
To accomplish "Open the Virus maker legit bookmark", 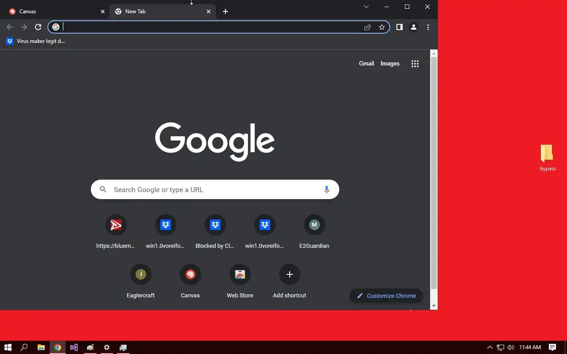I will [x=35, y=41].
